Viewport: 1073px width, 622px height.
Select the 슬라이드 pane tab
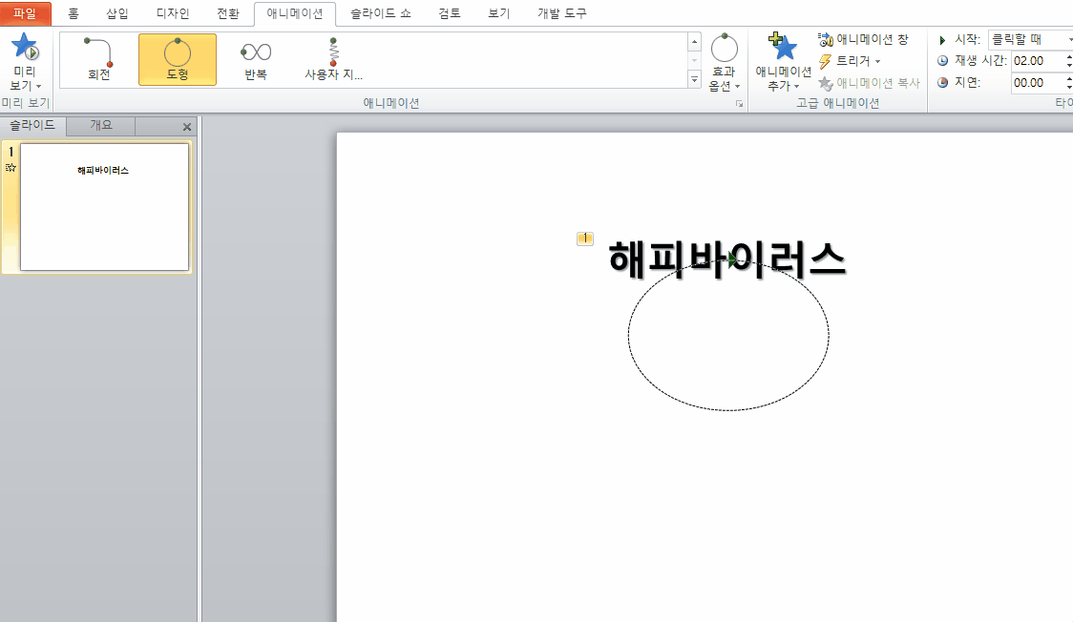[x=32, y=126]
